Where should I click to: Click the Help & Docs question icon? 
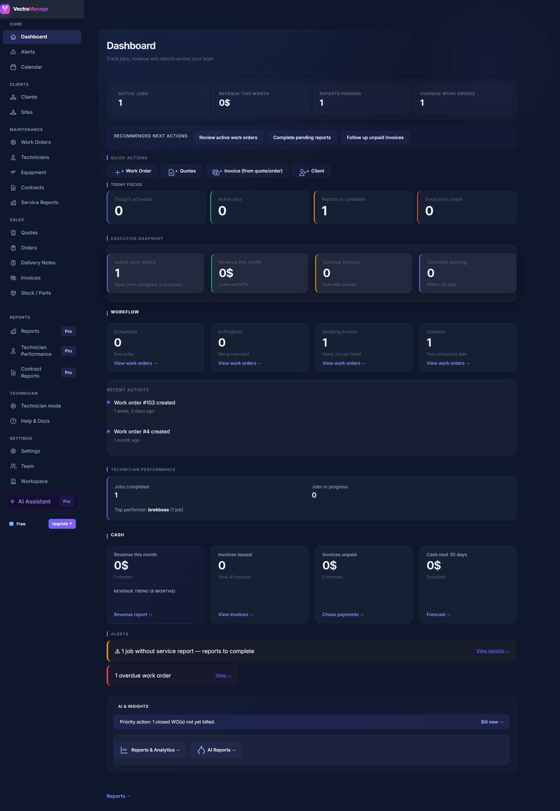(x=13, y=421)
